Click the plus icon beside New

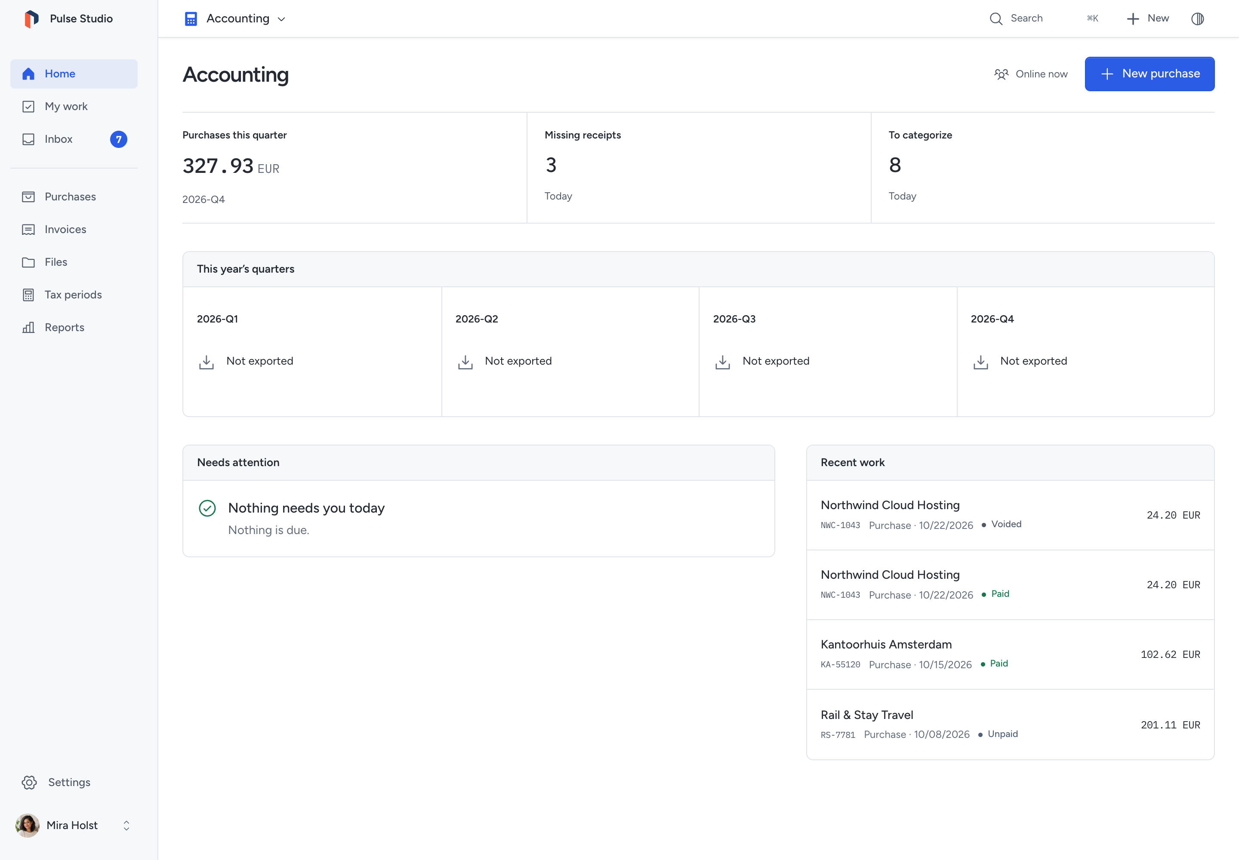(x=1133, y=19)
